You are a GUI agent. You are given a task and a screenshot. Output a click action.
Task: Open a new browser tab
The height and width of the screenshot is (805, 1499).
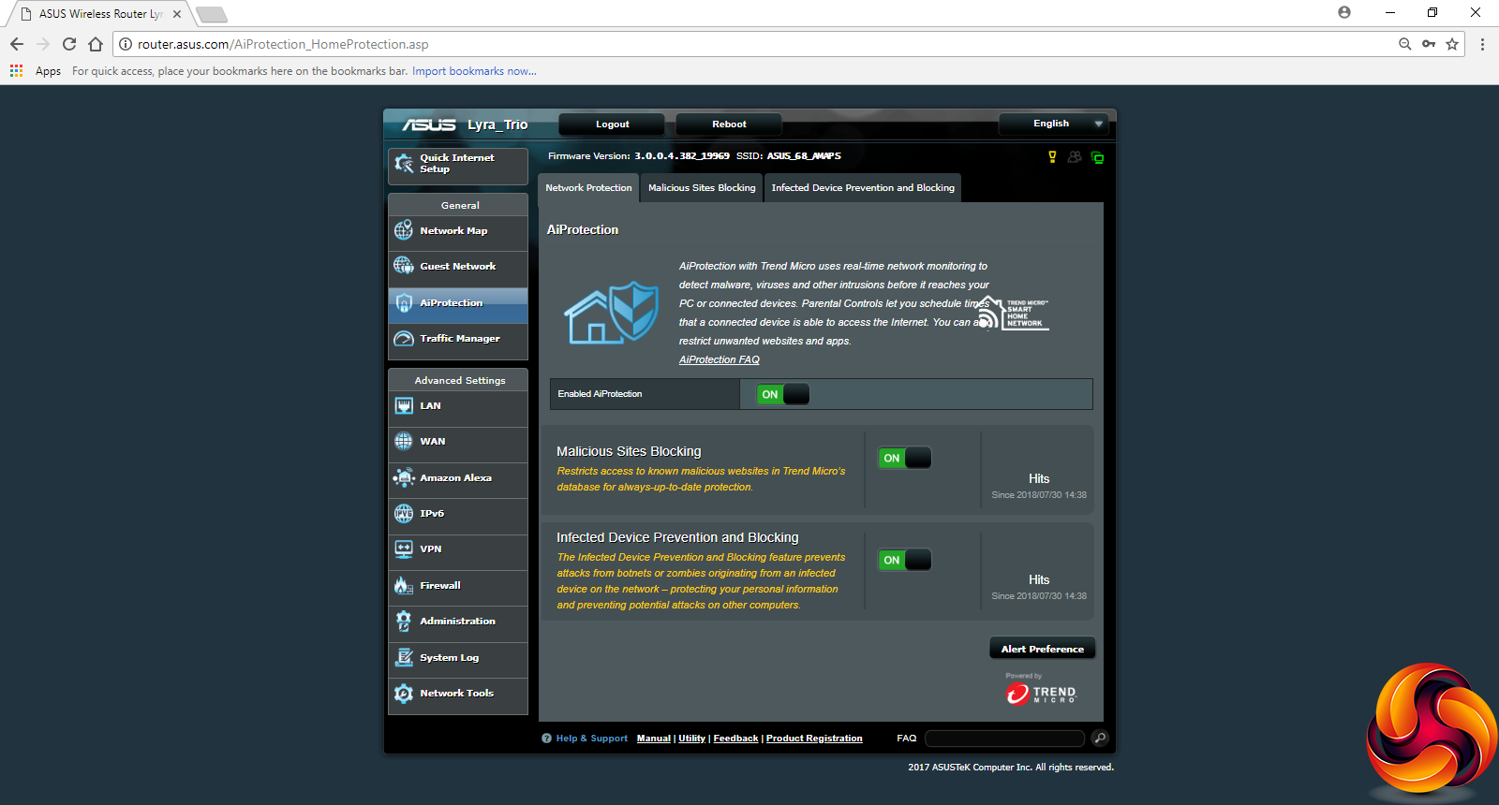coord(212,14)
